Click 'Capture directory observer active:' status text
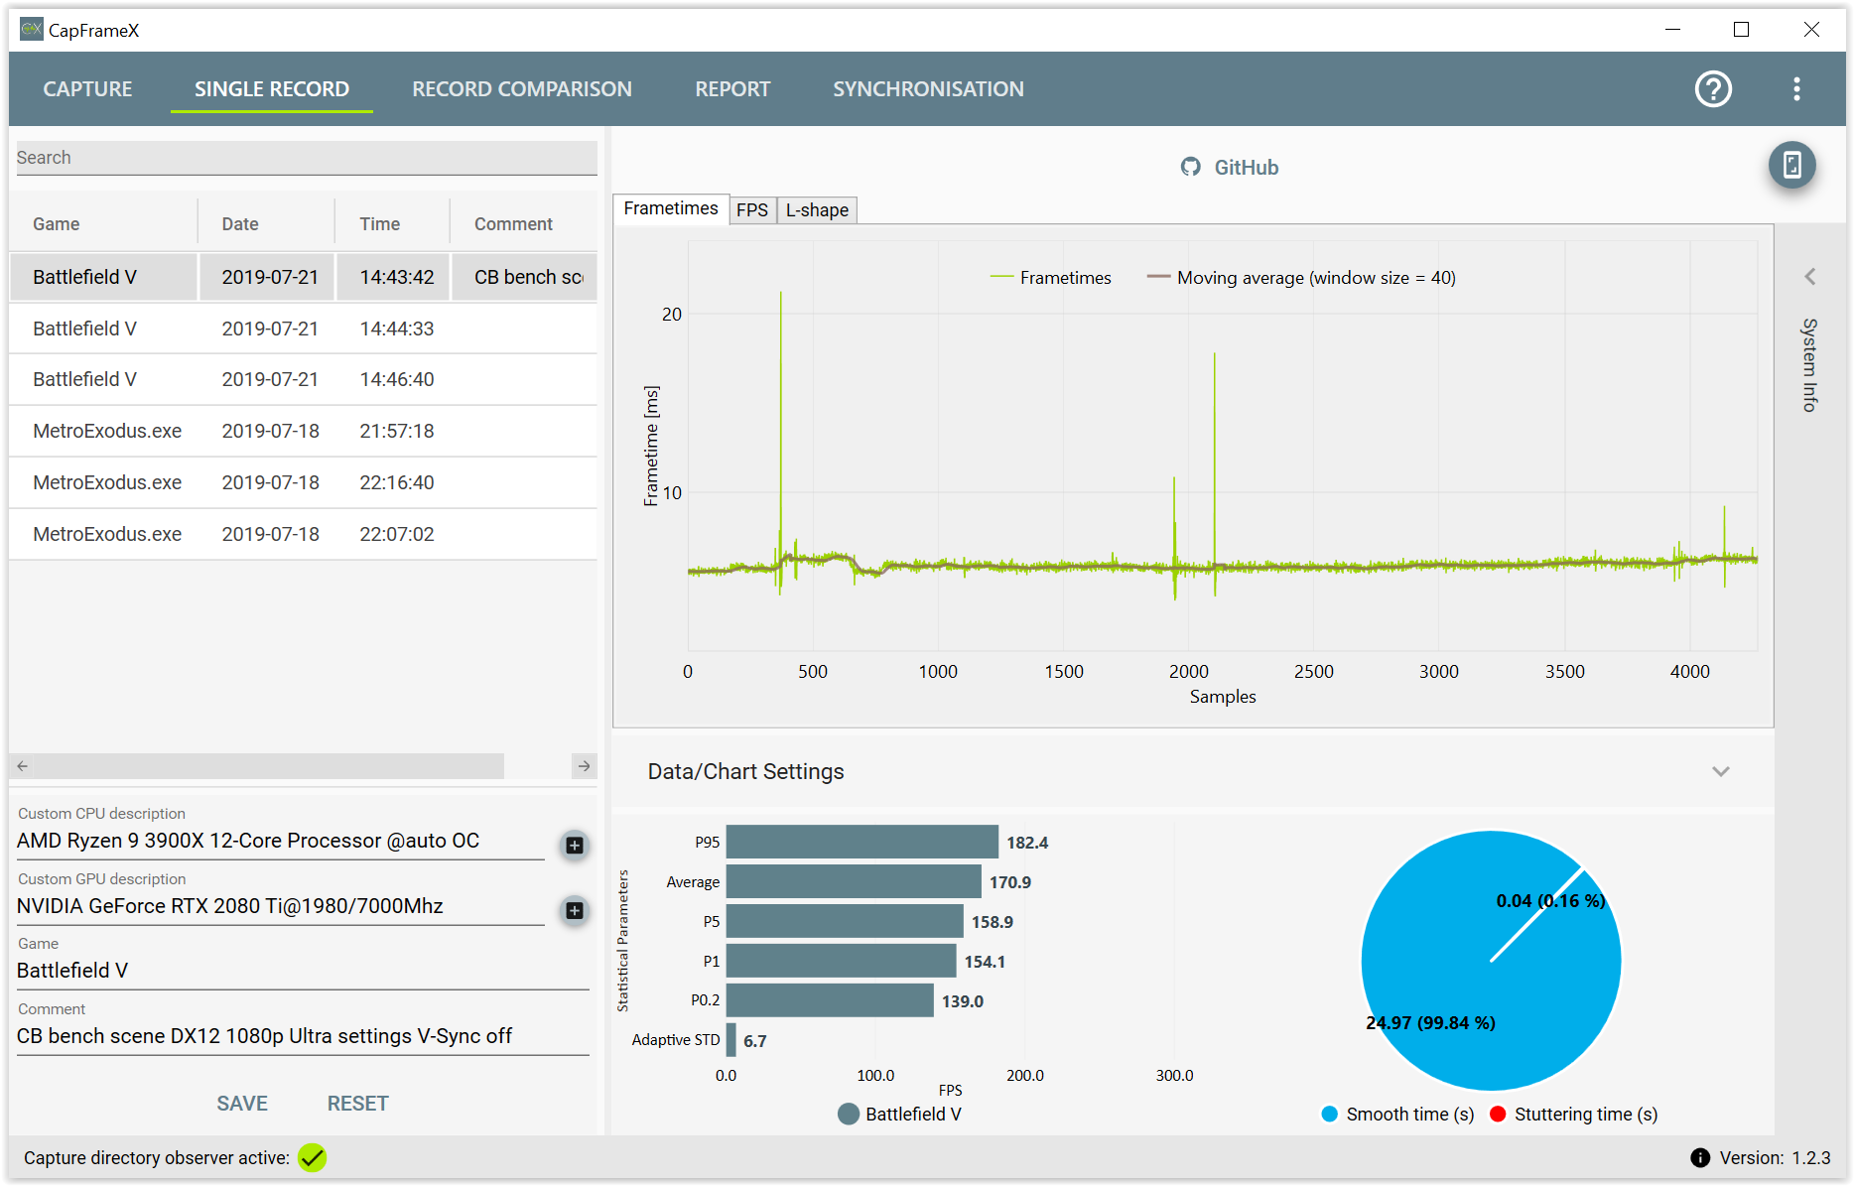Viewport: 1854px width, 1186px height. tap(157, 1157)
